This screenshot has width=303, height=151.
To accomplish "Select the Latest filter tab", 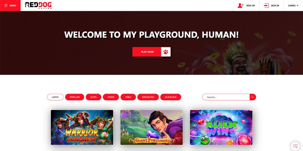I will click(55, 97).
